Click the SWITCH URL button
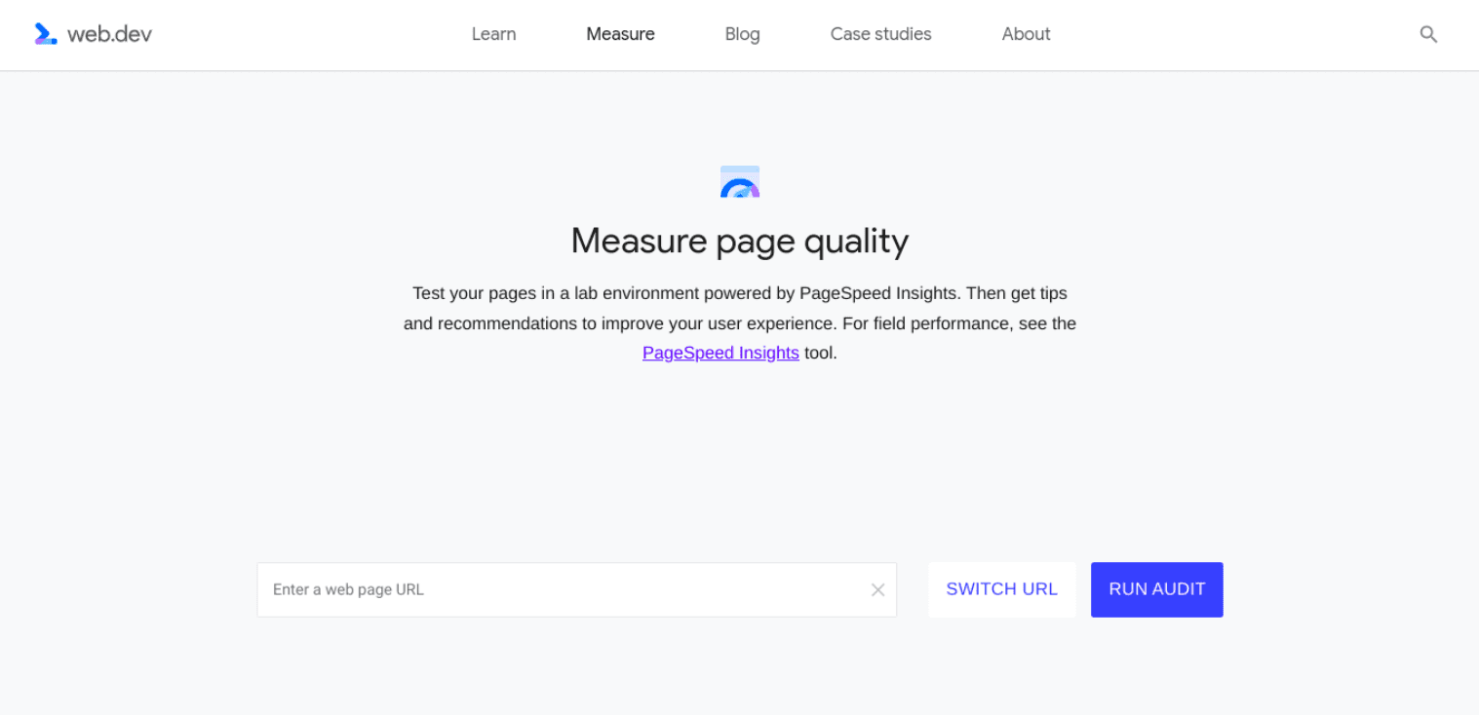The width and height of the screenshot is (1479, 715). [1001, 589]
